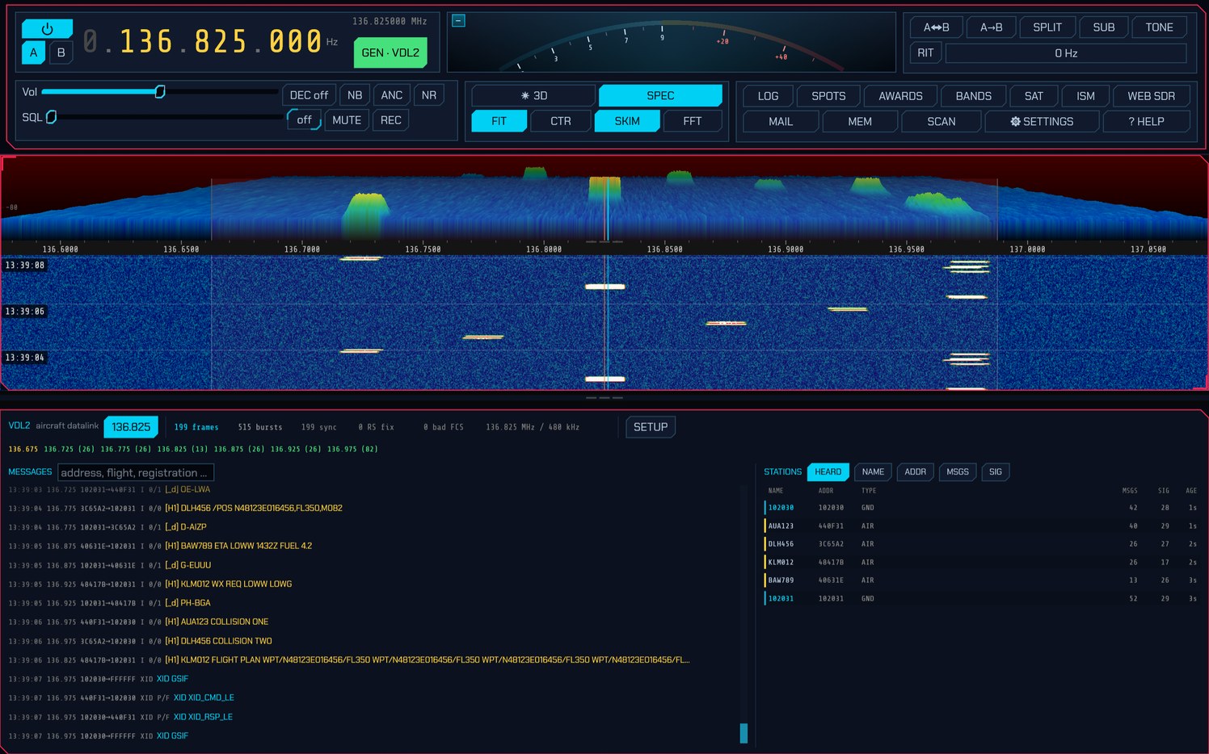Select VFO A
Viewport: 1209px width, 754px height.
(33, 52)
